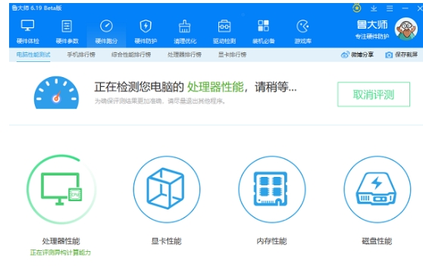Click the 显卡性能 label

(x=167, y=241)
